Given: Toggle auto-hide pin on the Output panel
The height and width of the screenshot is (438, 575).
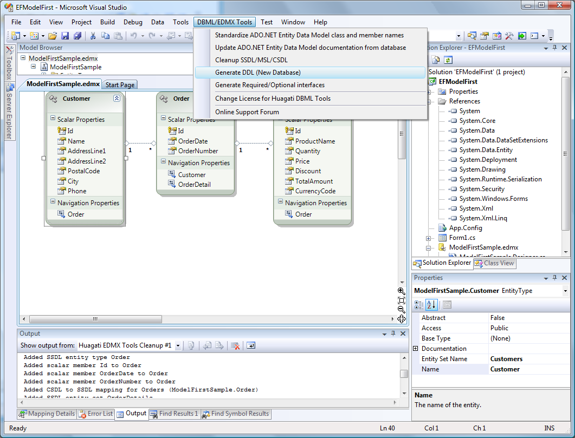Looking at the screenshot, I should click(393, 334).
